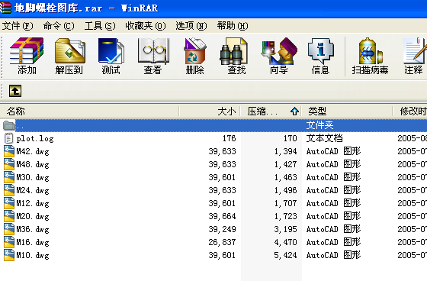
Task: Open the Options (选项) menu
Action: pyautogui.click(x=191, y=26)
